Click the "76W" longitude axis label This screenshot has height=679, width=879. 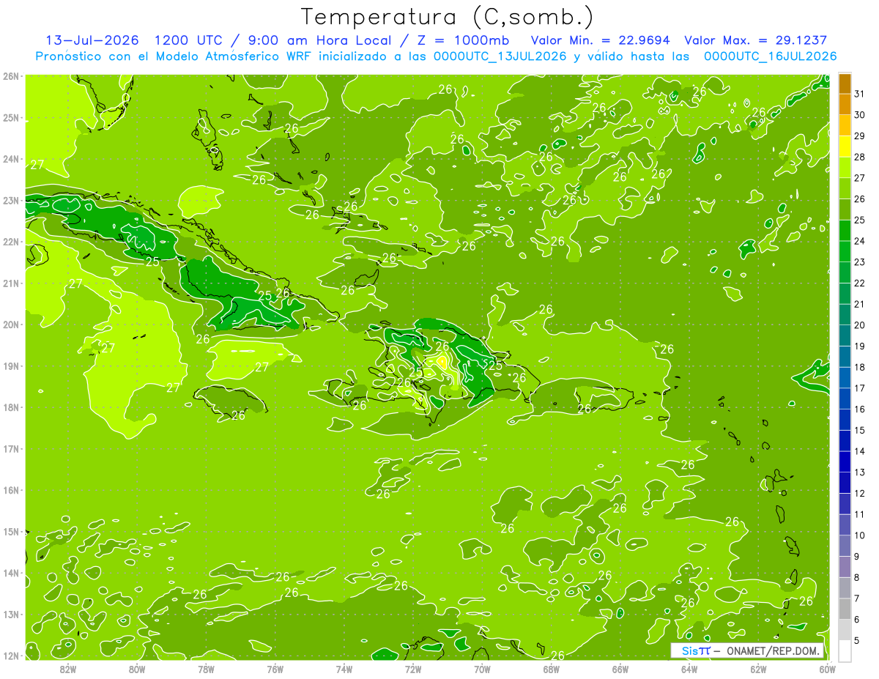point(275,669)
